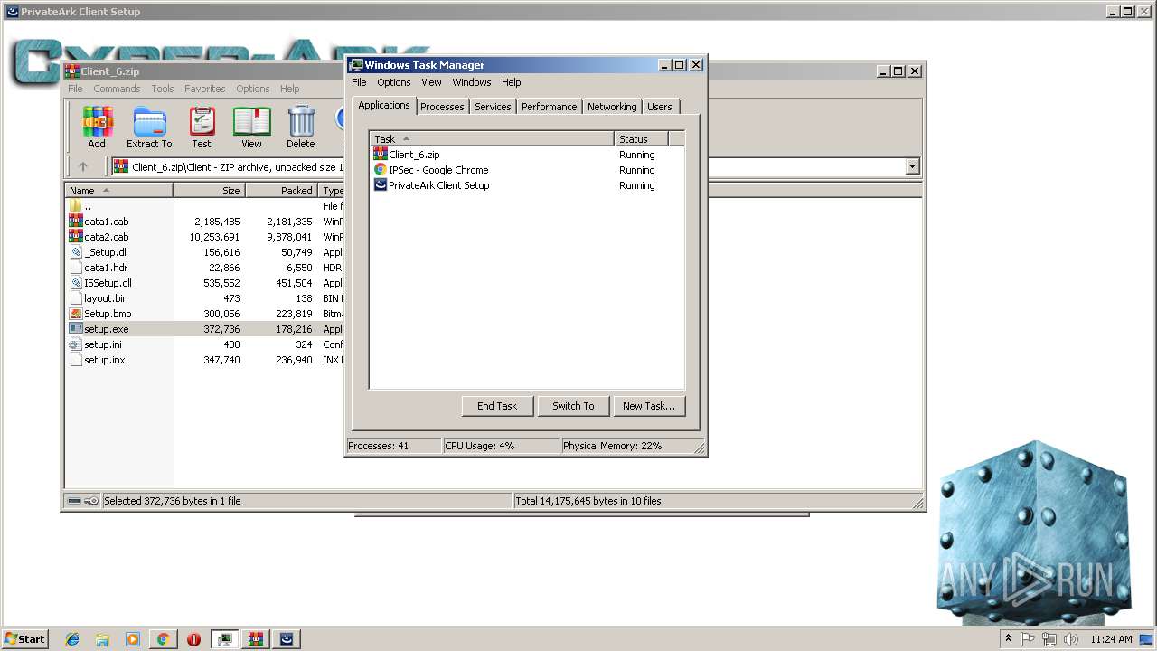Viewport: 1157px width, 651px height.
Task: Sort tasks by the Status column header
Action: tap(641, 139)
